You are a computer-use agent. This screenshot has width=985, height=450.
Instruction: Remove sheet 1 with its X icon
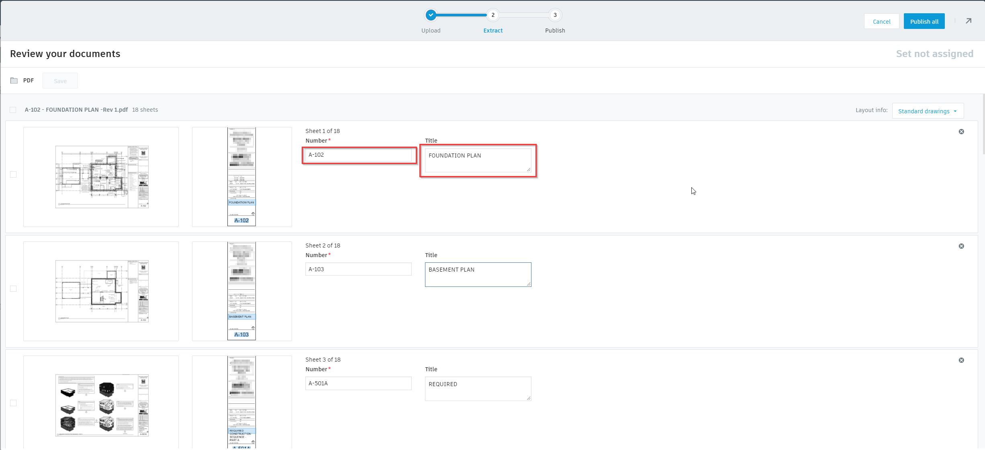pyautogui.click(x=961, y=132)
